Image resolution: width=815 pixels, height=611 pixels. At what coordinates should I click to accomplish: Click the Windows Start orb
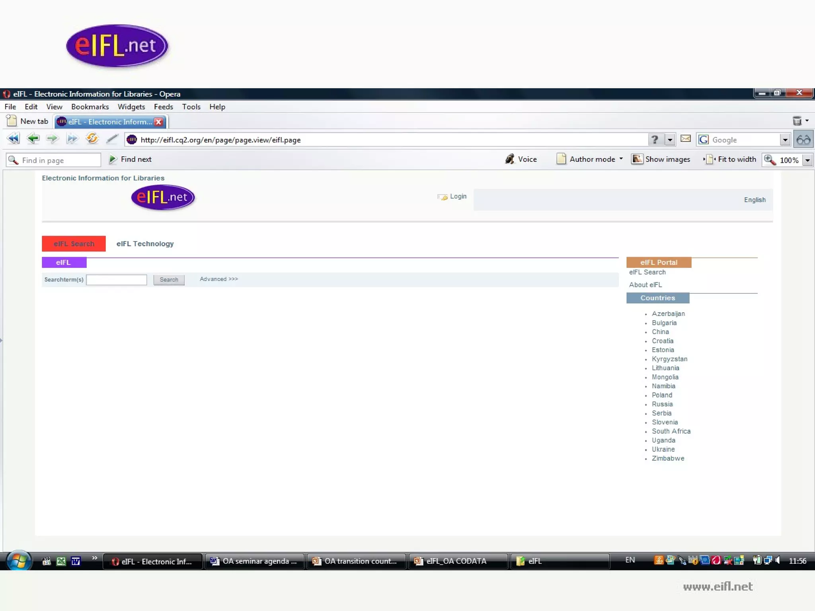[18, 560]
